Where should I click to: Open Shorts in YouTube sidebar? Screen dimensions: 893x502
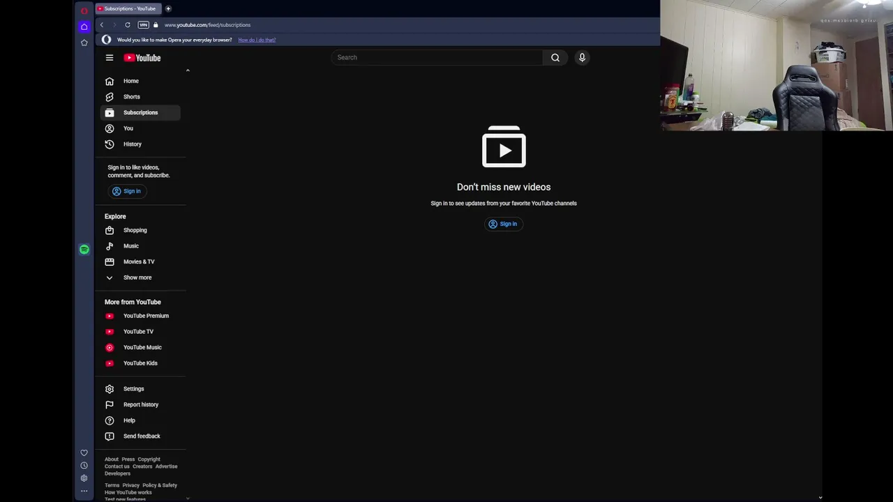pos(140,97)
